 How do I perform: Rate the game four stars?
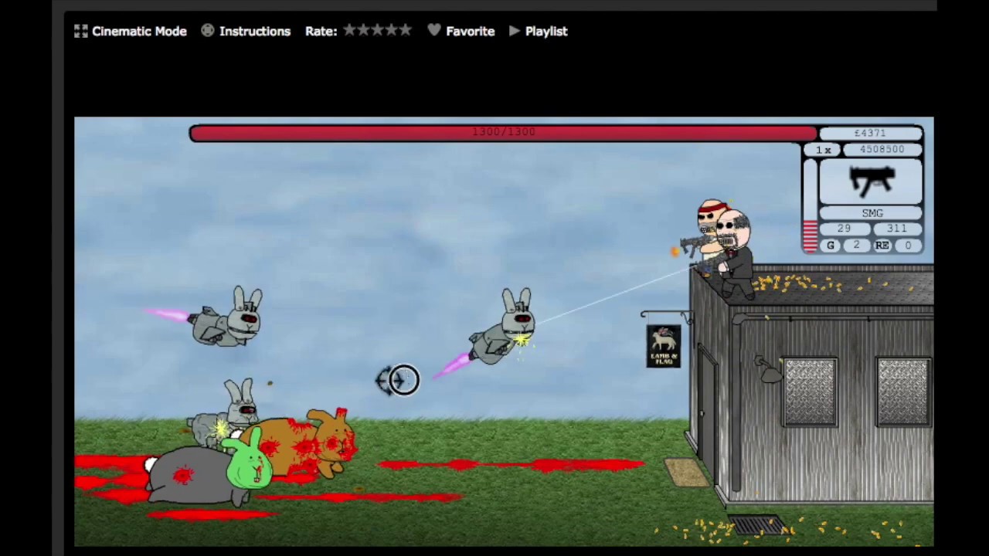[x=392, y=30]
